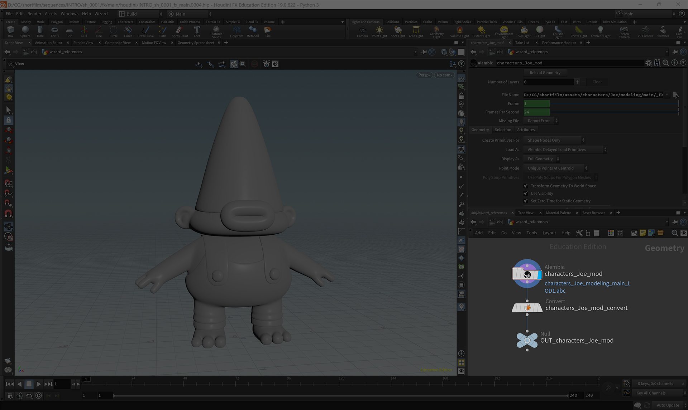Image resolution: width=688 pixels, height=410 pixels.
Task: Select the Sphere shelf tool
Action: (x=25, y=31)
